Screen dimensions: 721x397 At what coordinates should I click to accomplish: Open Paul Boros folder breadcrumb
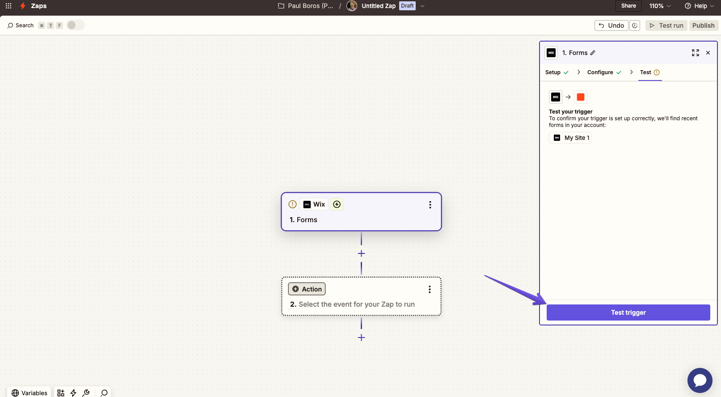[305, 6]
